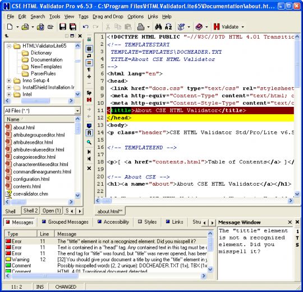
Task: Click the messages list horizontal scrollbar
Action: click(x=106, y=276)
